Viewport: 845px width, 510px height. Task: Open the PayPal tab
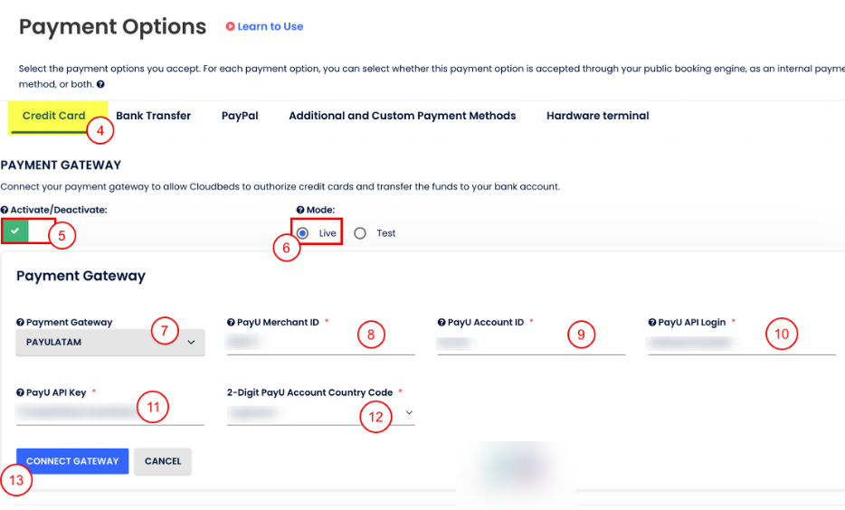(x=240, y=116)
